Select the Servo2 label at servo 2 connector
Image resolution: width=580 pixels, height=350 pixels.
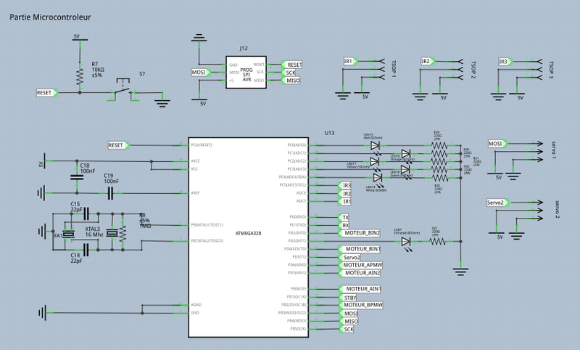point(497,202)
